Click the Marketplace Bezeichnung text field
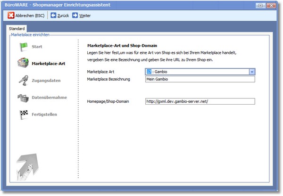This screenshot has height=196, width=283. coord(200,79)
